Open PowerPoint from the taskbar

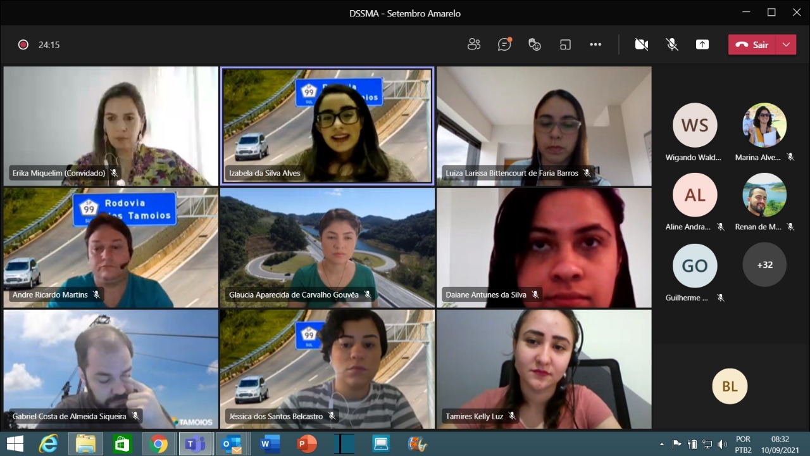point(307,444)
